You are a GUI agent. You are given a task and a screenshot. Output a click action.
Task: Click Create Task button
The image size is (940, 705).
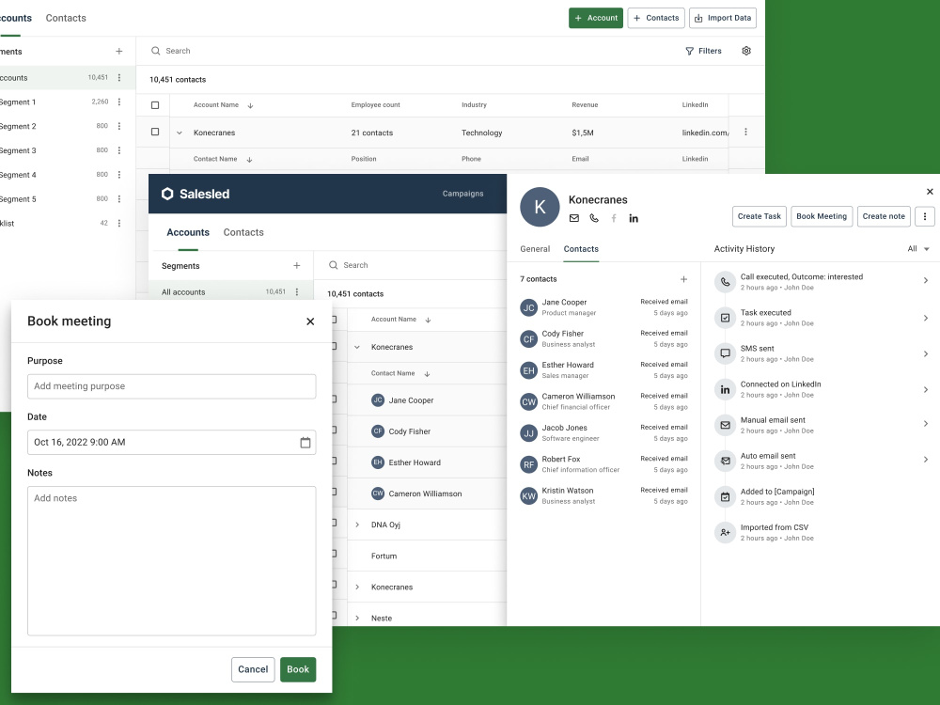759,216
